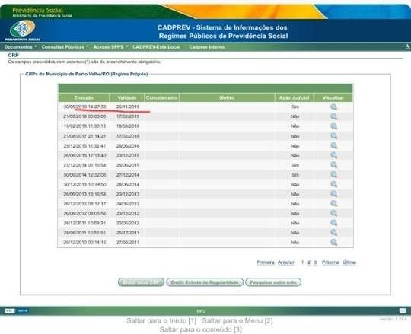Open Cadprev Interno menu item
411x334 pixels.
tap(206, 47)
